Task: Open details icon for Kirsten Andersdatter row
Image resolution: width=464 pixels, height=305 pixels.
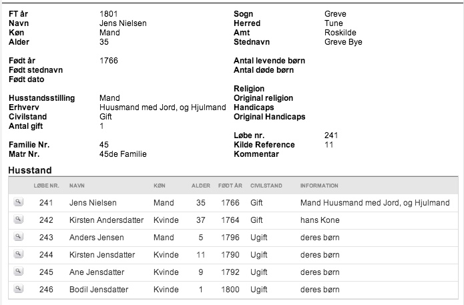Action: (x=18, y=220)
